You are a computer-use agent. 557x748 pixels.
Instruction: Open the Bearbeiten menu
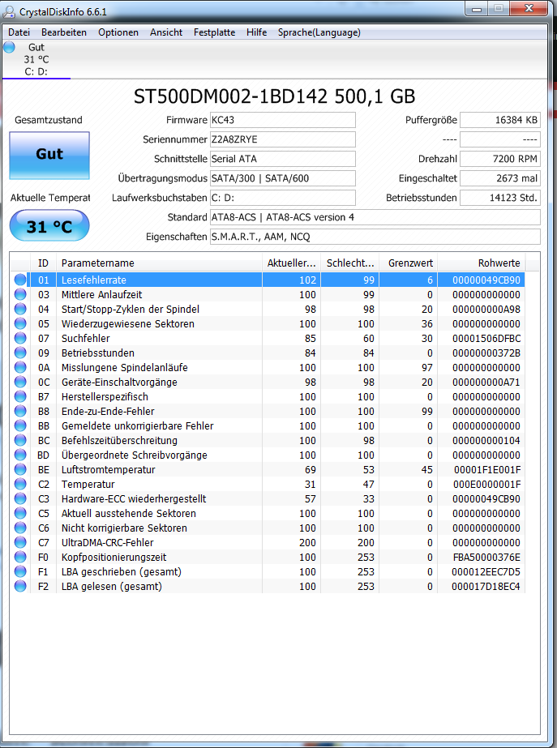[x=64, y=32]
